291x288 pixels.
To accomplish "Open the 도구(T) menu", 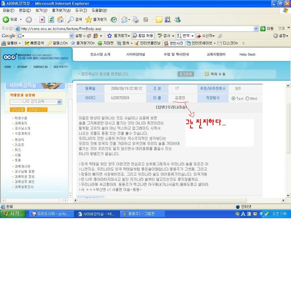I will tap(81, 10).
